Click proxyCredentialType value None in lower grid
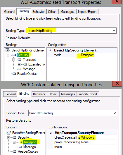Screen dimensions: 123x155 85,142
